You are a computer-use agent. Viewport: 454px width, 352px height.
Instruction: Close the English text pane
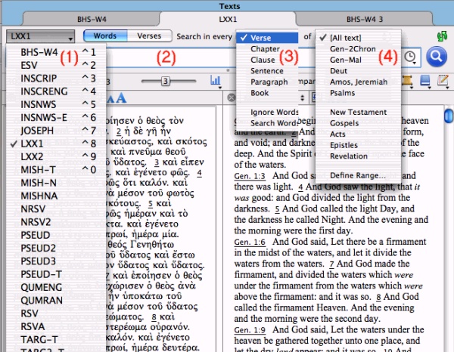[x=232, y=97]
